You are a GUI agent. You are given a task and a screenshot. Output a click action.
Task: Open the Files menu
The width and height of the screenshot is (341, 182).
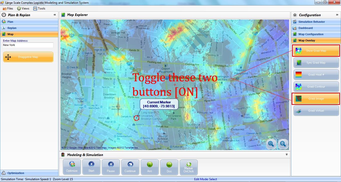click(x=8, y=8)
